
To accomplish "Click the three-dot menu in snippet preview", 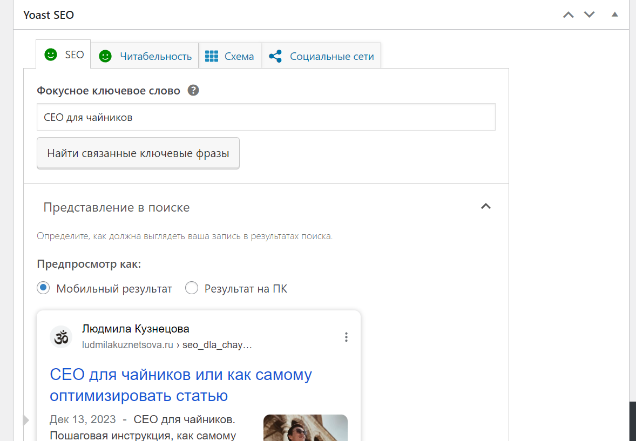I will pyautogui.click(x=346, y=337).
